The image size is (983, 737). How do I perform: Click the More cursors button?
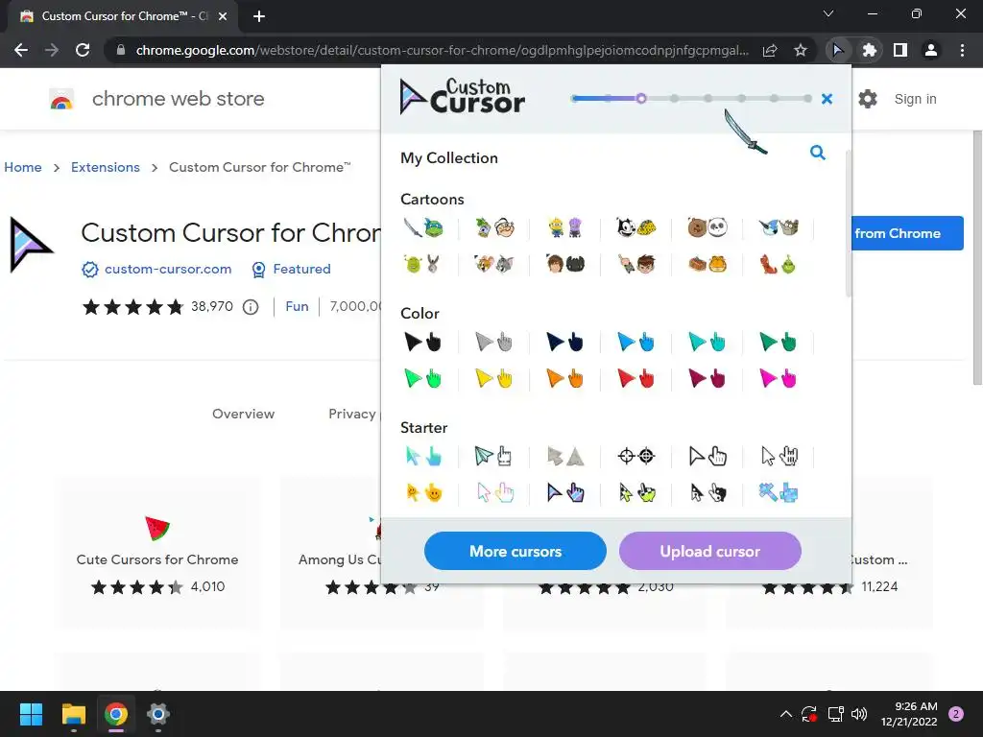pyautogui.click(x=515, y=551)
